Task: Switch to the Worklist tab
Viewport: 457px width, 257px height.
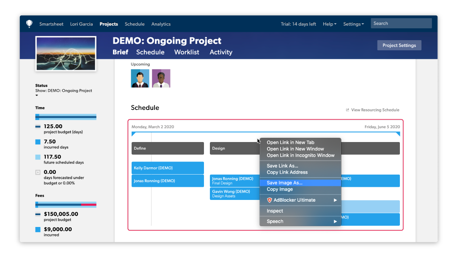Action: click(187, 52)
